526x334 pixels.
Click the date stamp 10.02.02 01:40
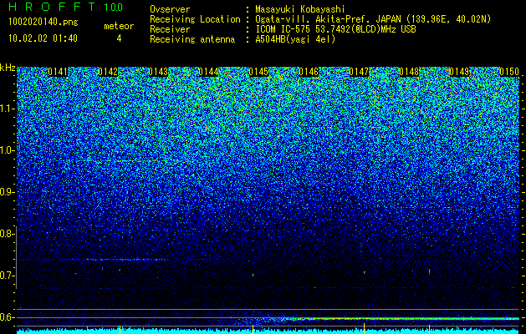(x=43, y=38)
